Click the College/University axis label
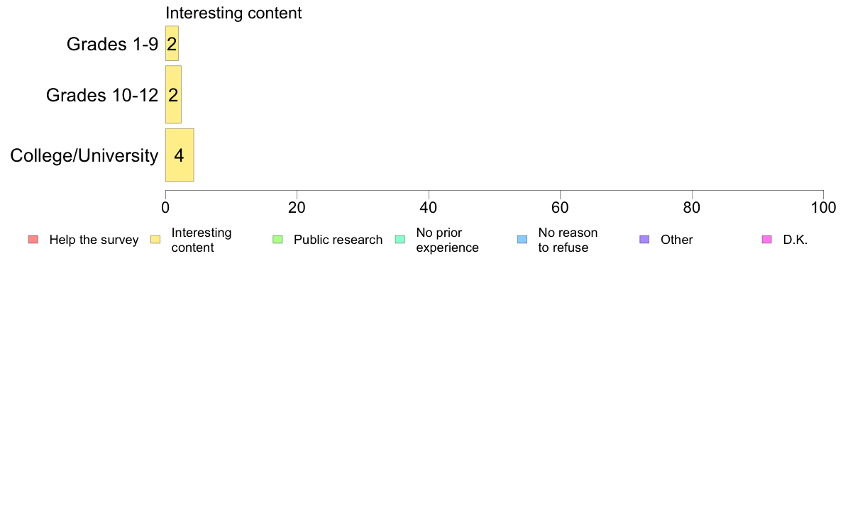 84,155
